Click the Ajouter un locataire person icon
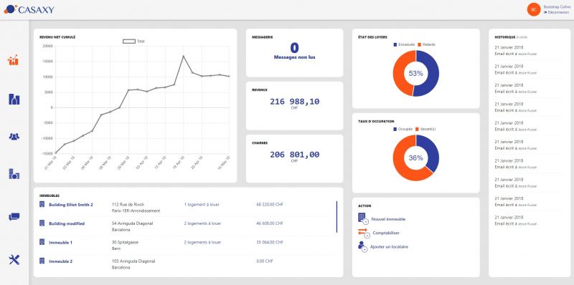This screenshot has width=574, height=285. 362,246
